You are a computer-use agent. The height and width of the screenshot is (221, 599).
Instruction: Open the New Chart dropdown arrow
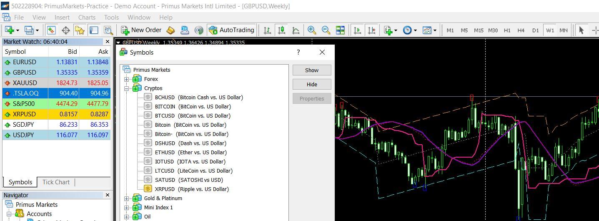(17, 30)
